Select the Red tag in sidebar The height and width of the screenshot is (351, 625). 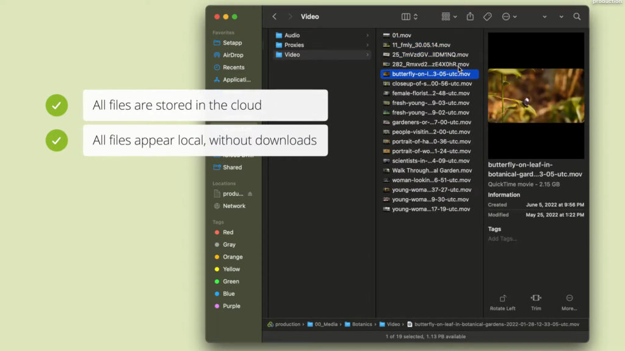(228, 232)
